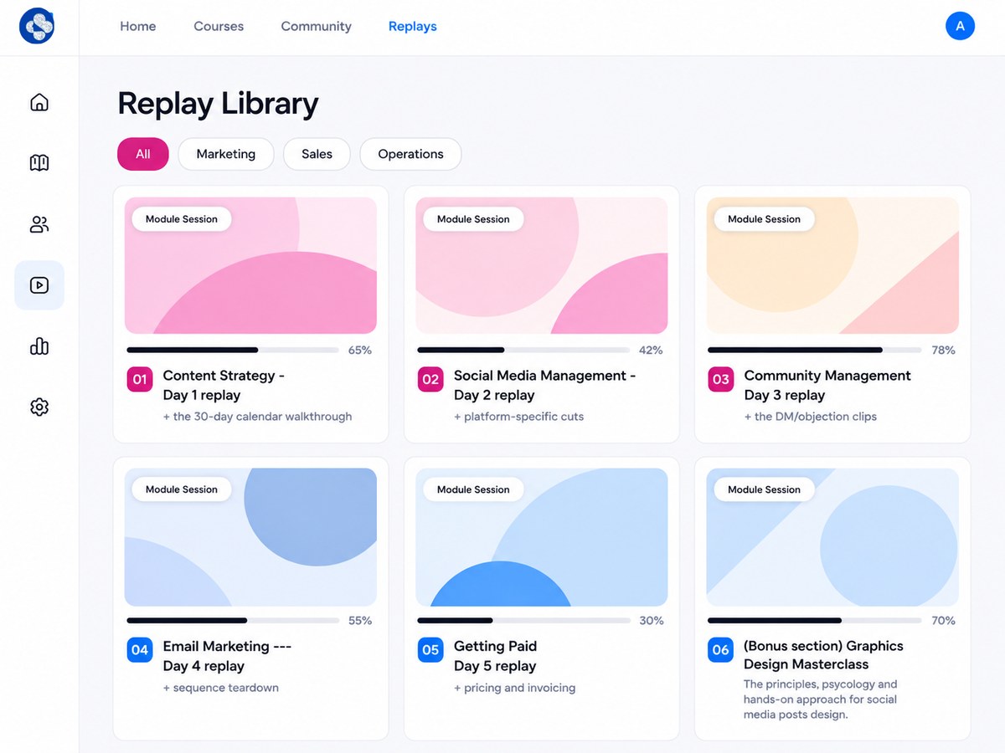
Task: Open Community Management replay thumbnail
Action: 832,266
